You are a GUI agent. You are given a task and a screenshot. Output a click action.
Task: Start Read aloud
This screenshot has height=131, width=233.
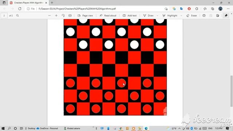click(108, 16)
